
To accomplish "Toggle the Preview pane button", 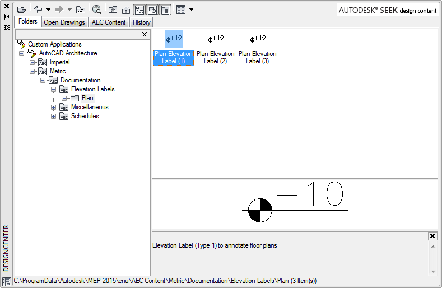I will point(152,10).
